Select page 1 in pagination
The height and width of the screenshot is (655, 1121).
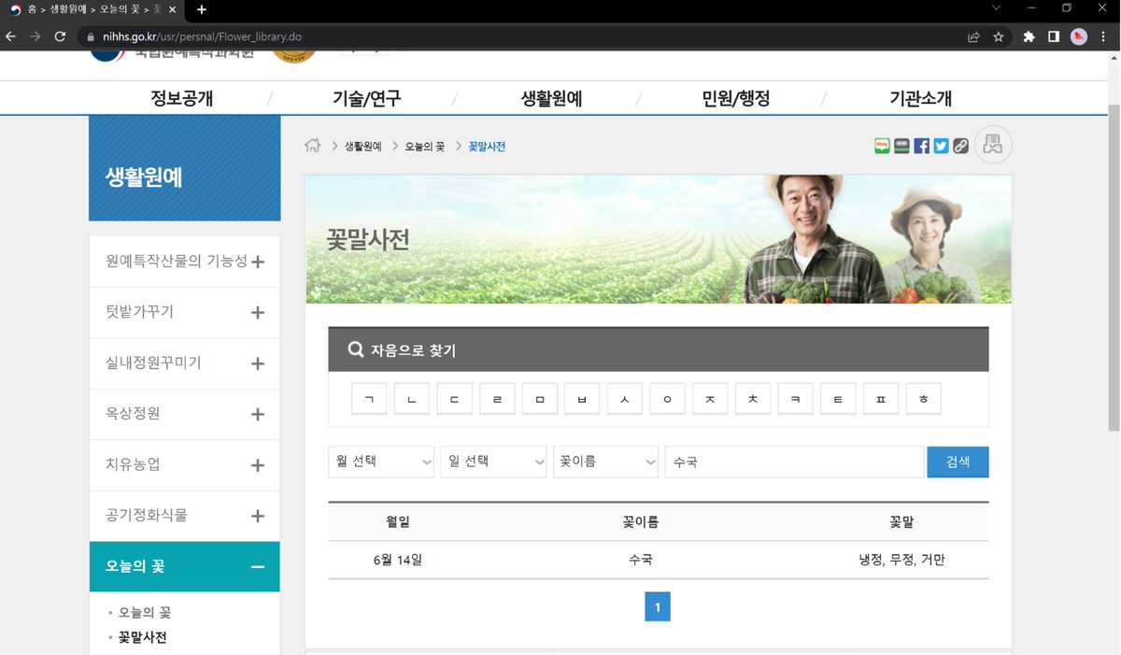[x=658, y=607]
